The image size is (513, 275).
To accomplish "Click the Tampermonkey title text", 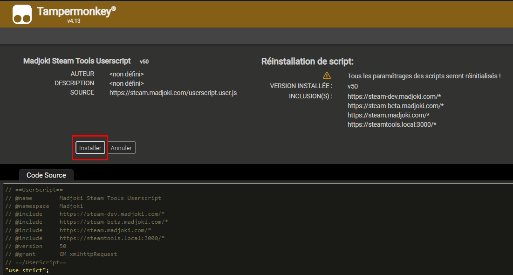I will [75, 12].
